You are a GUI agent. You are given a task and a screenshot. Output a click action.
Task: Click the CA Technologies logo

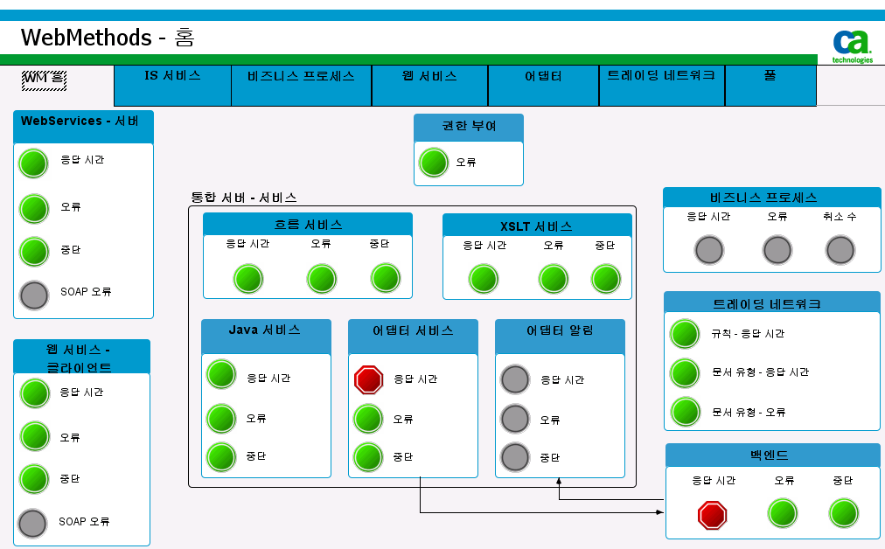click(x=852, y=47)
